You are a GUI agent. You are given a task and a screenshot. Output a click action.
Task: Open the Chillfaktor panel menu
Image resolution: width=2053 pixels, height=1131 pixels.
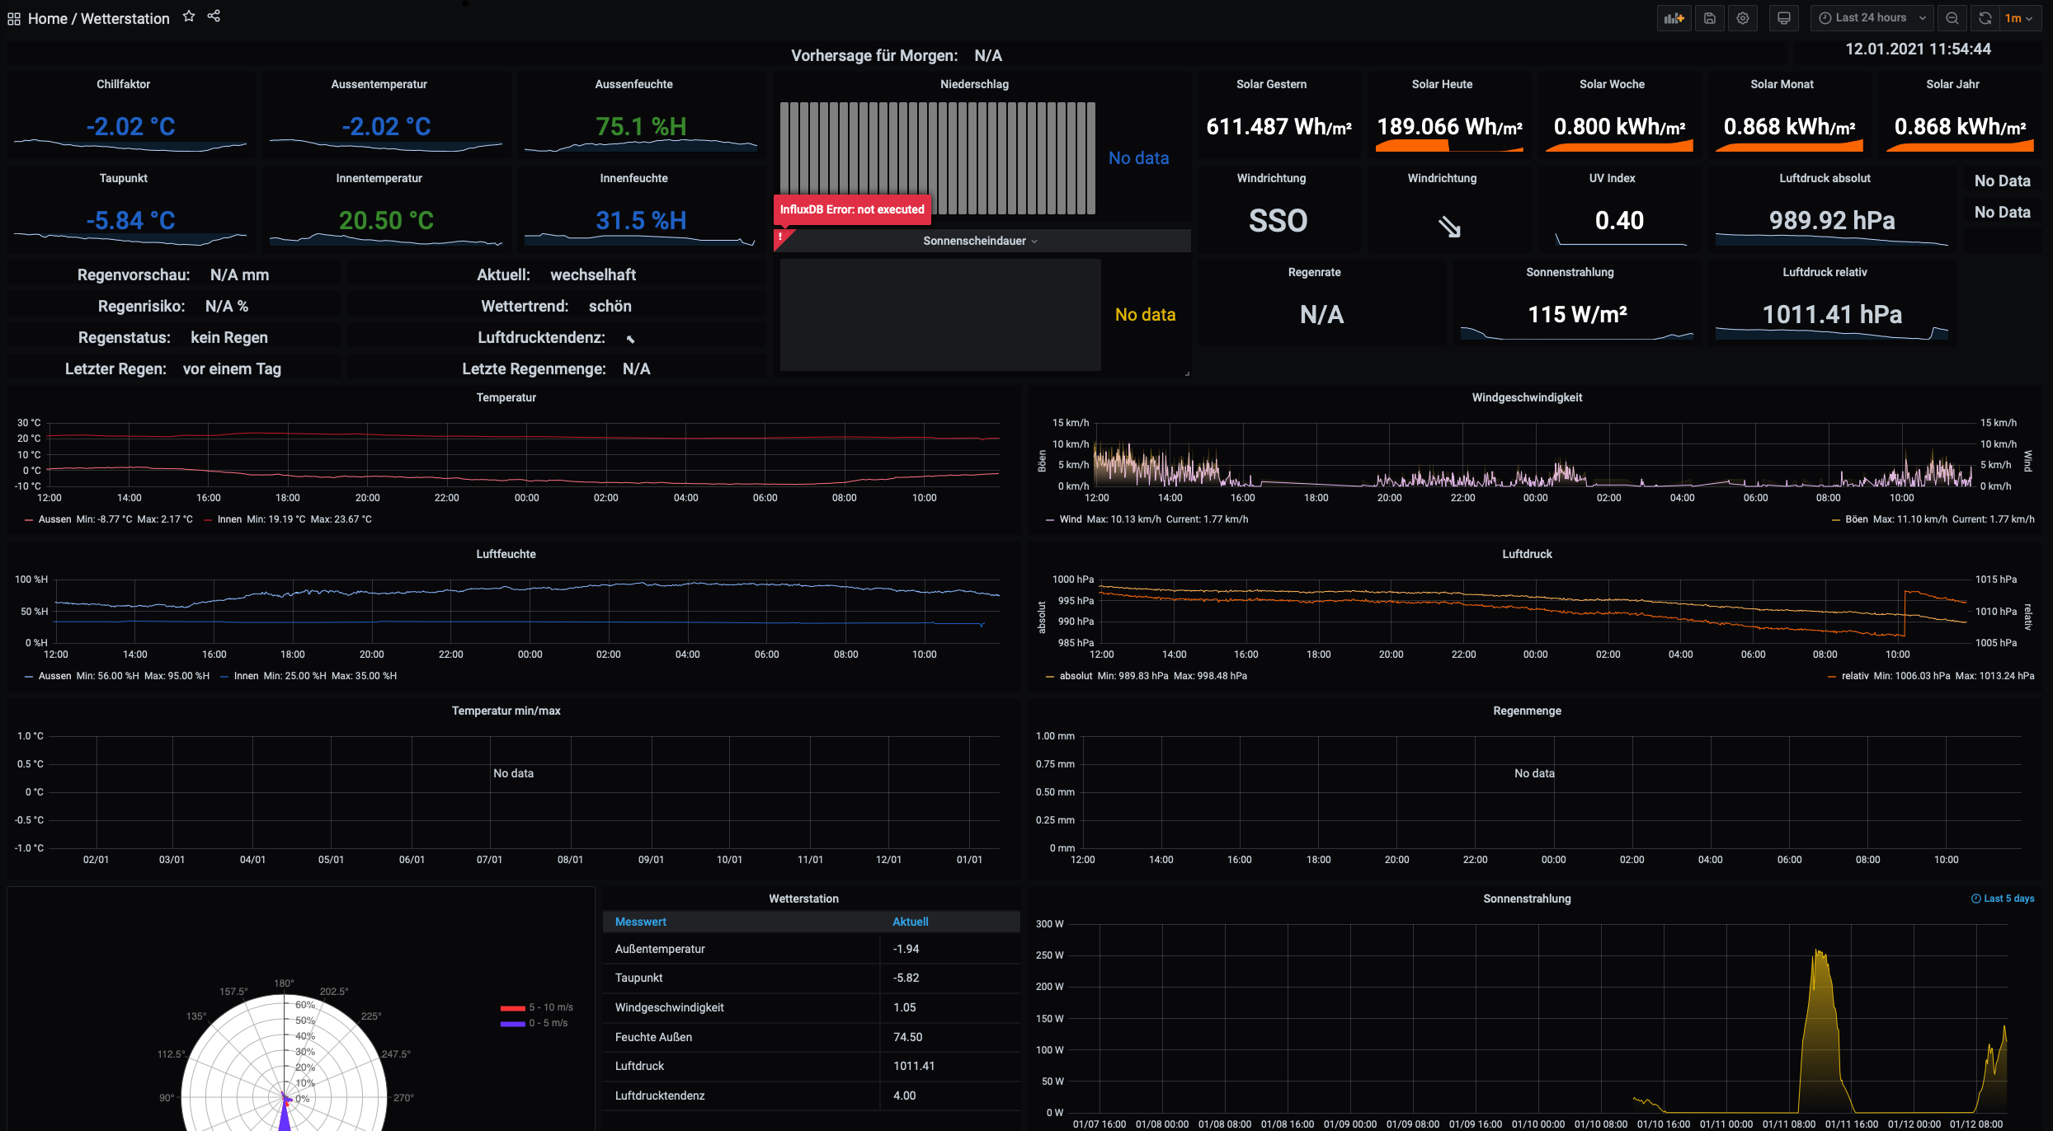pyautogui.click(x=124, y=84)
